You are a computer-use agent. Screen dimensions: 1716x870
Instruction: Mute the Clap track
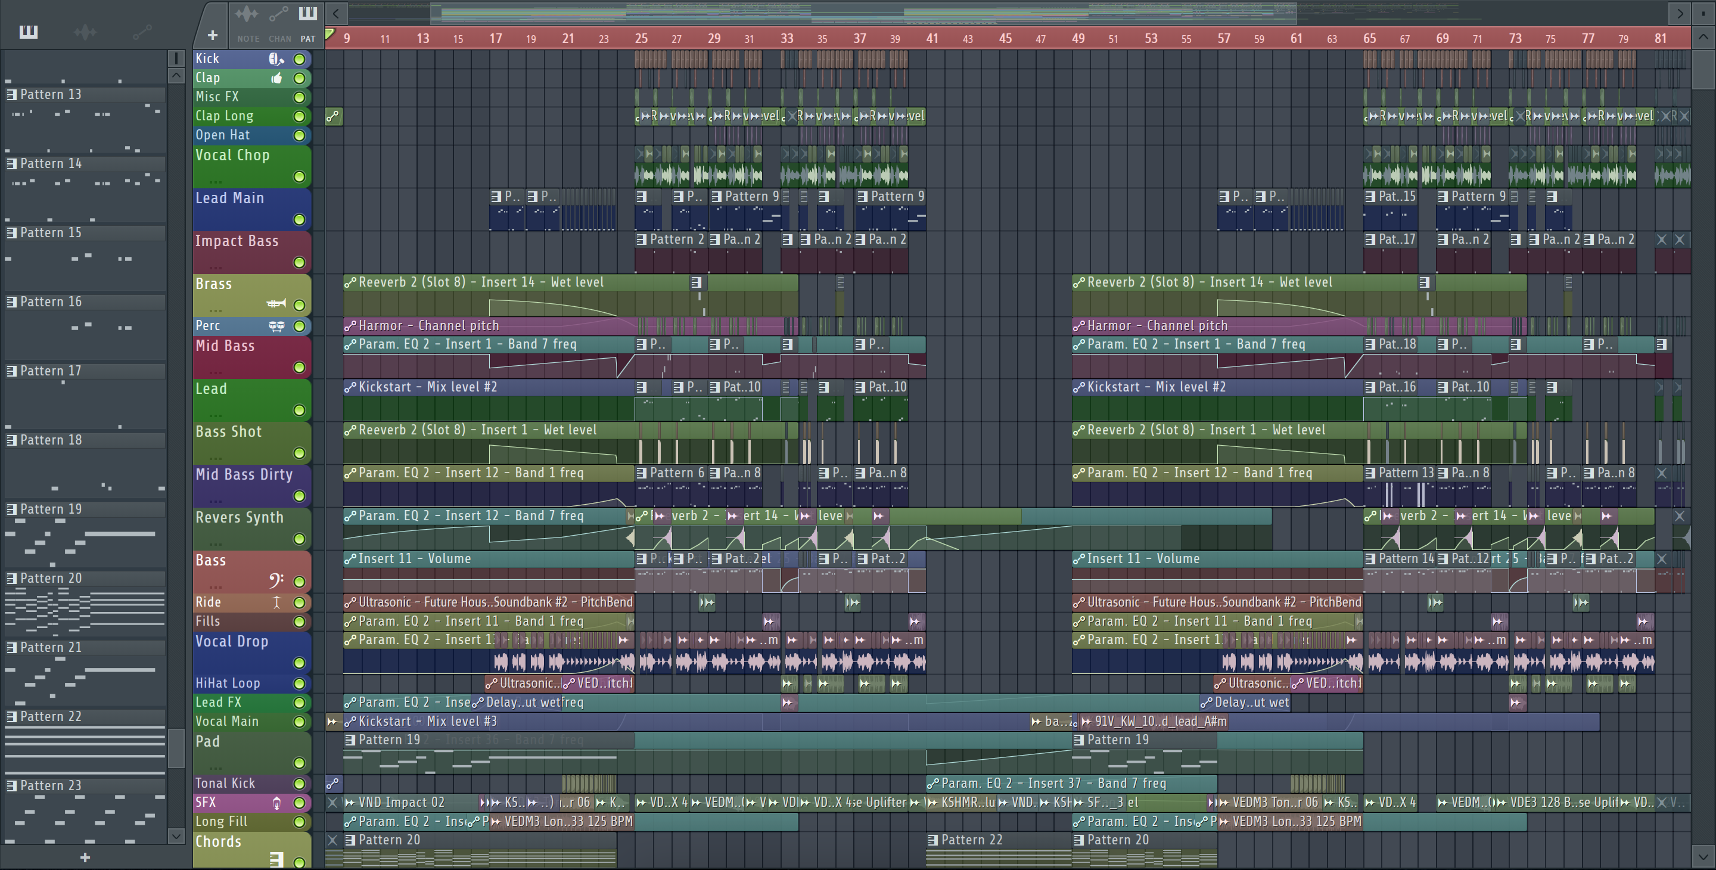coord(300,79)
